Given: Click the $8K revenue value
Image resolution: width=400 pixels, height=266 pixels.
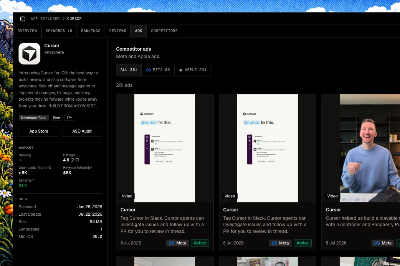Looking at the screenshot, I should coord(67,173).
